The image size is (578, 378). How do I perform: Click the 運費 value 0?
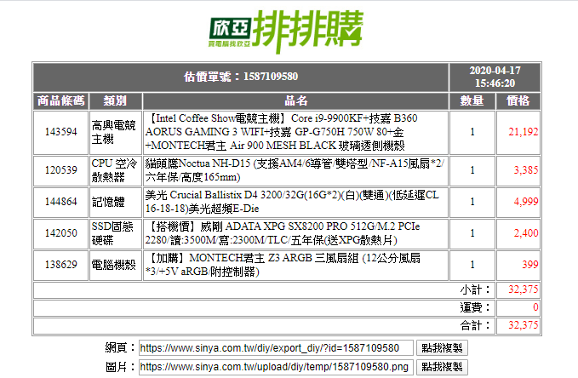pyautogui.click(x=535, y=307)
